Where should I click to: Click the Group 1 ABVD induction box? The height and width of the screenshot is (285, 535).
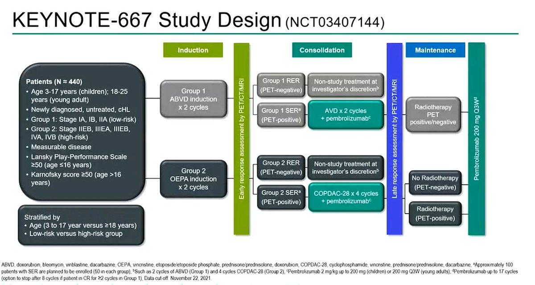pyautogui.click(x=193, y=99)
